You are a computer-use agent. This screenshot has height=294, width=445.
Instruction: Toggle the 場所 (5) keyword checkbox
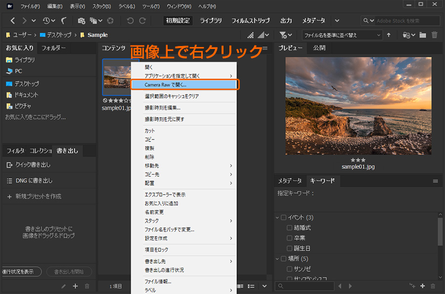click(283, 259)
